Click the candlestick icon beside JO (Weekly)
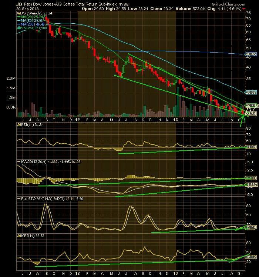This screenshot has width=259, height=277. [19, 13]
